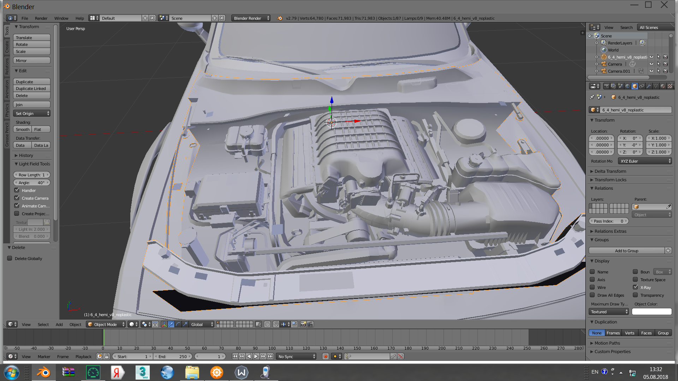This screenshot has width=678, height=381.
Task: Select the Rotate manipulator arc icon
Action: click(x=178, y=324)
